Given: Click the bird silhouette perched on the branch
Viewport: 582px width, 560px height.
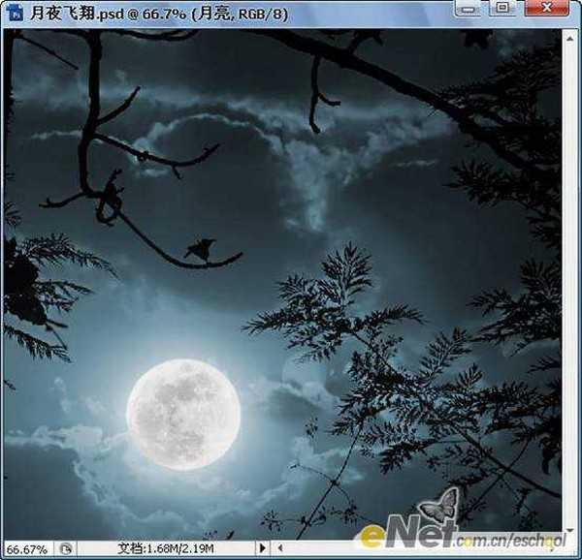Looking at the screenshot, I should 200,250.
